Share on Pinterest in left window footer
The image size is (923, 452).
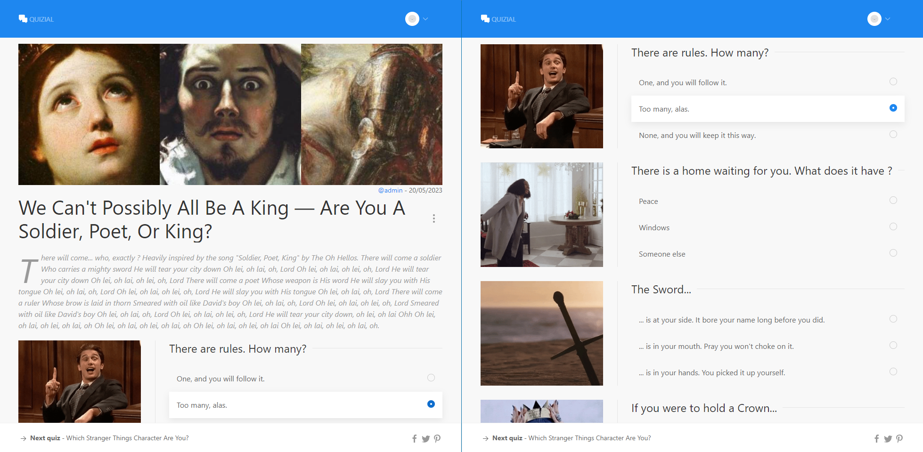(437, 438)
